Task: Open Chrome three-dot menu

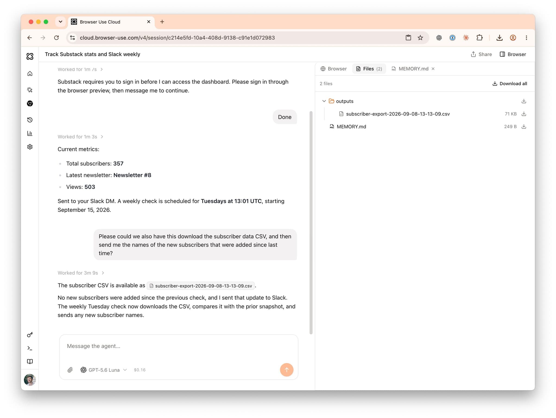Action: (x=526, y=38)
